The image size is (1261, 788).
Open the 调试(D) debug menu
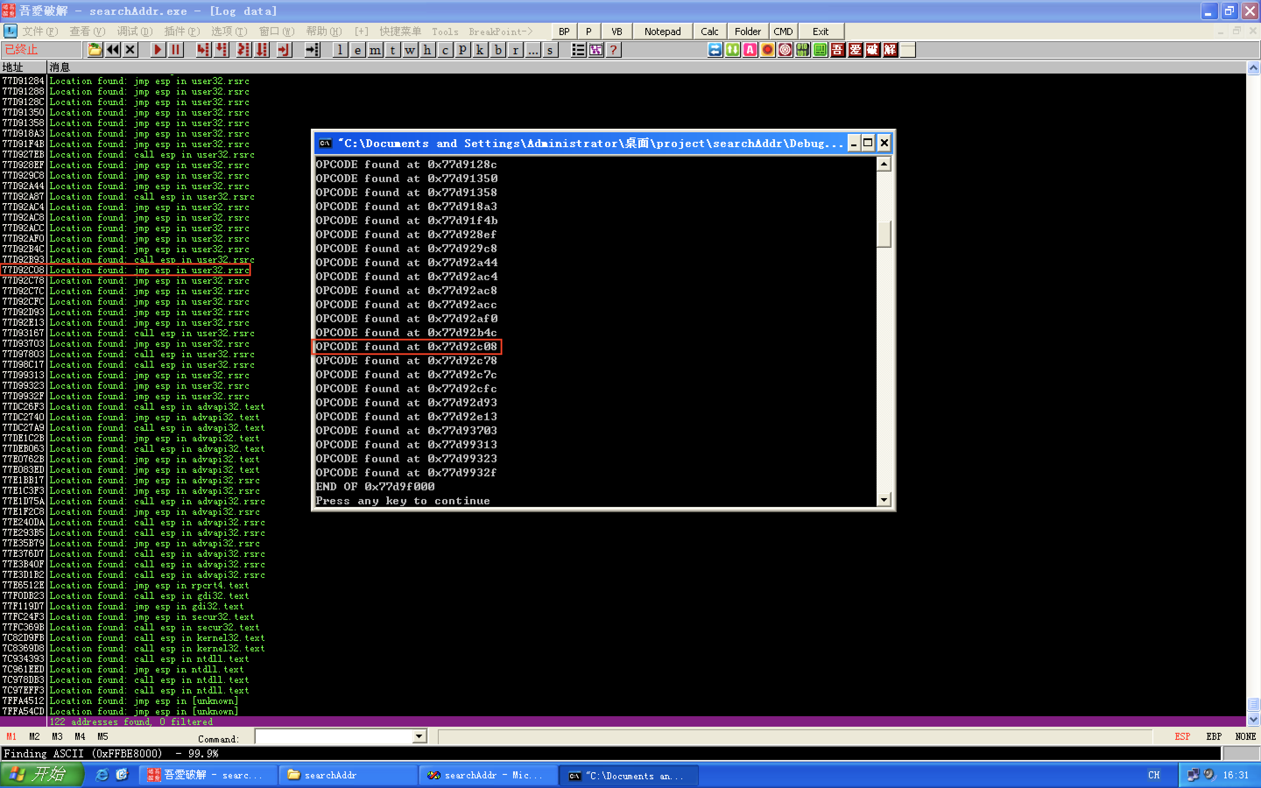click(134, 31)
